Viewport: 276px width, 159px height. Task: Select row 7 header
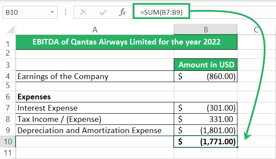tap(8, 108)
